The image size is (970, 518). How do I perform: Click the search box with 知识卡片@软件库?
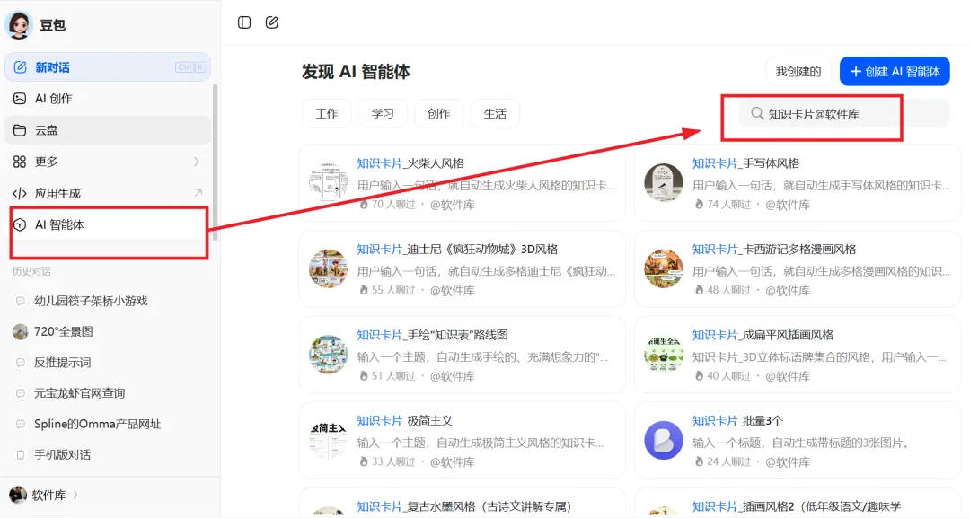click(x=843, y=114)
